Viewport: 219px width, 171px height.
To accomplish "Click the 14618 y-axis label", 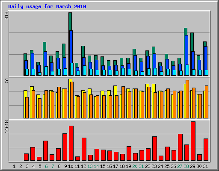I will click(6, 127).
